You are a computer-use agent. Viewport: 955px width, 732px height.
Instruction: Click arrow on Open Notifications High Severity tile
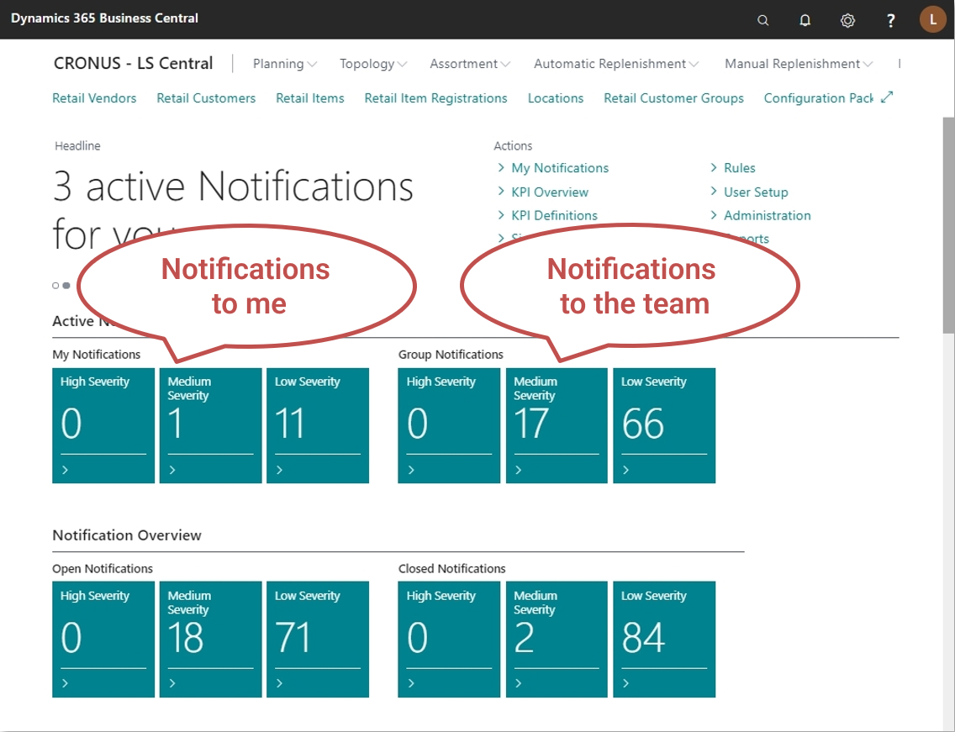(x=66, y=683)
